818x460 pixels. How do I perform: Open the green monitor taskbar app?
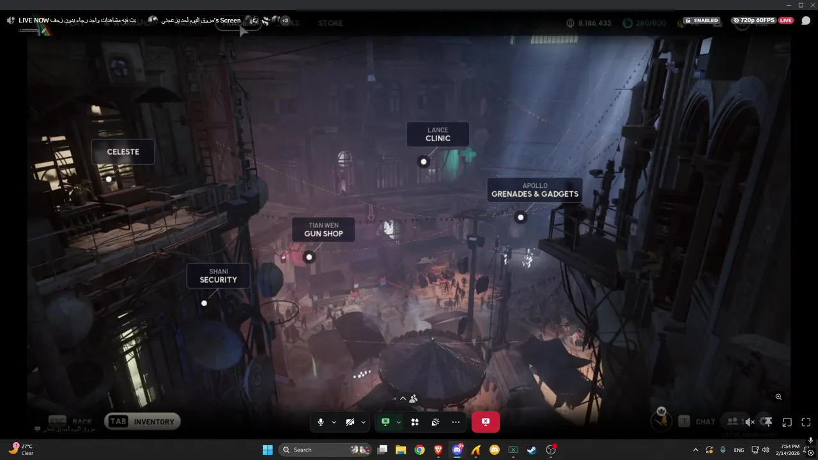513,450
